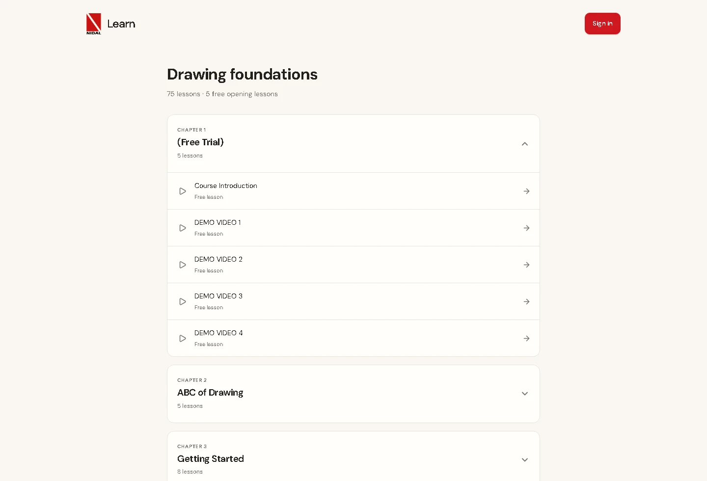The width and height of the screenshot is (707, 481).
Task: Expand Chapter 3 Getting Started chevron
Action: coord(525,460)
